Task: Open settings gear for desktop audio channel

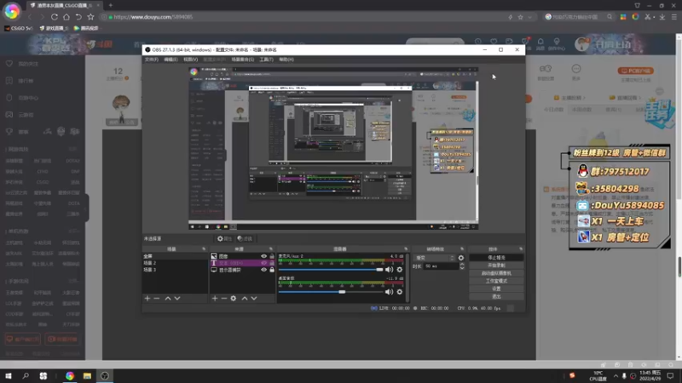Action: 400,292
